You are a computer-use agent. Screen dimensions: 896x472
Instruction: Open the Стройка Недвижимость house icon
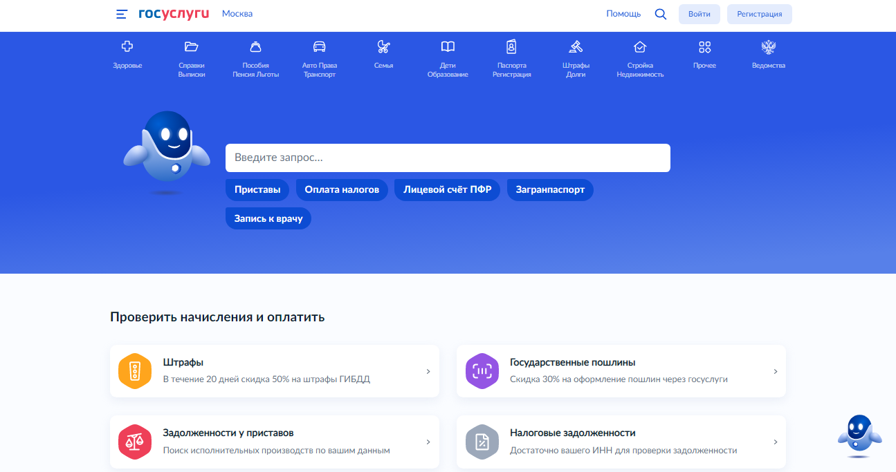pos(640,47)
